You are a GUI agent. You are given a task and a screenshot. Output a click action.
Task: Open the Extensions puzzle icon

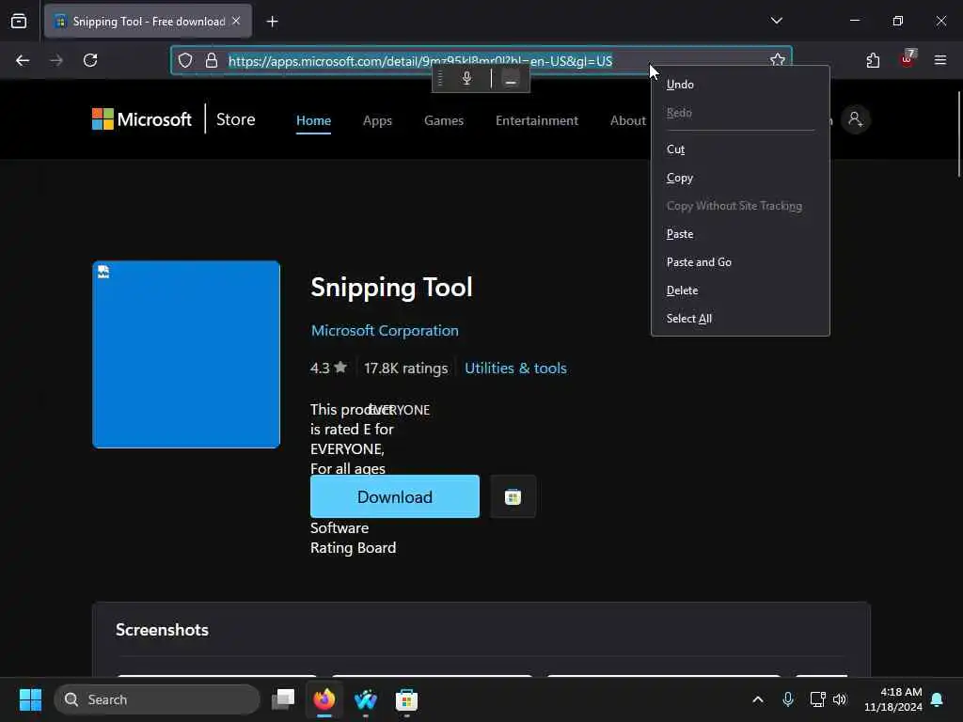873,60
